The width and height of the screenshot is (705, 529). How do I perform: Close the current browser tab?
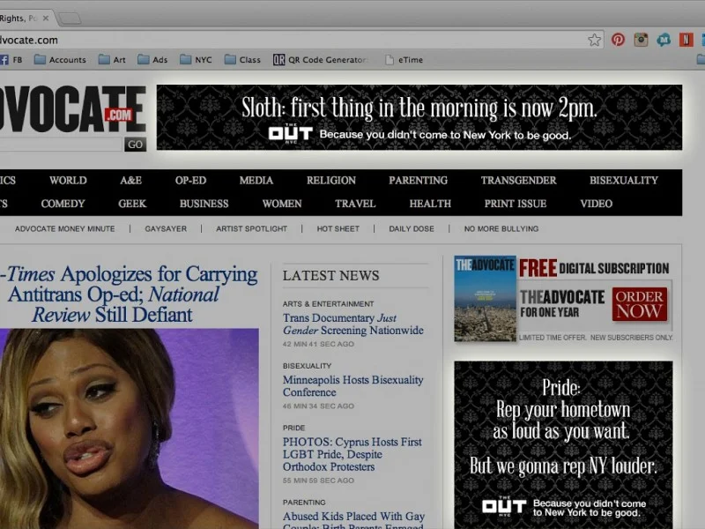coord(46,19)
